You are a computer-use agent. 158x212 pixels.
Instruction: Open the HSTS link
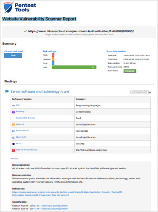click(x=18, y=143)
